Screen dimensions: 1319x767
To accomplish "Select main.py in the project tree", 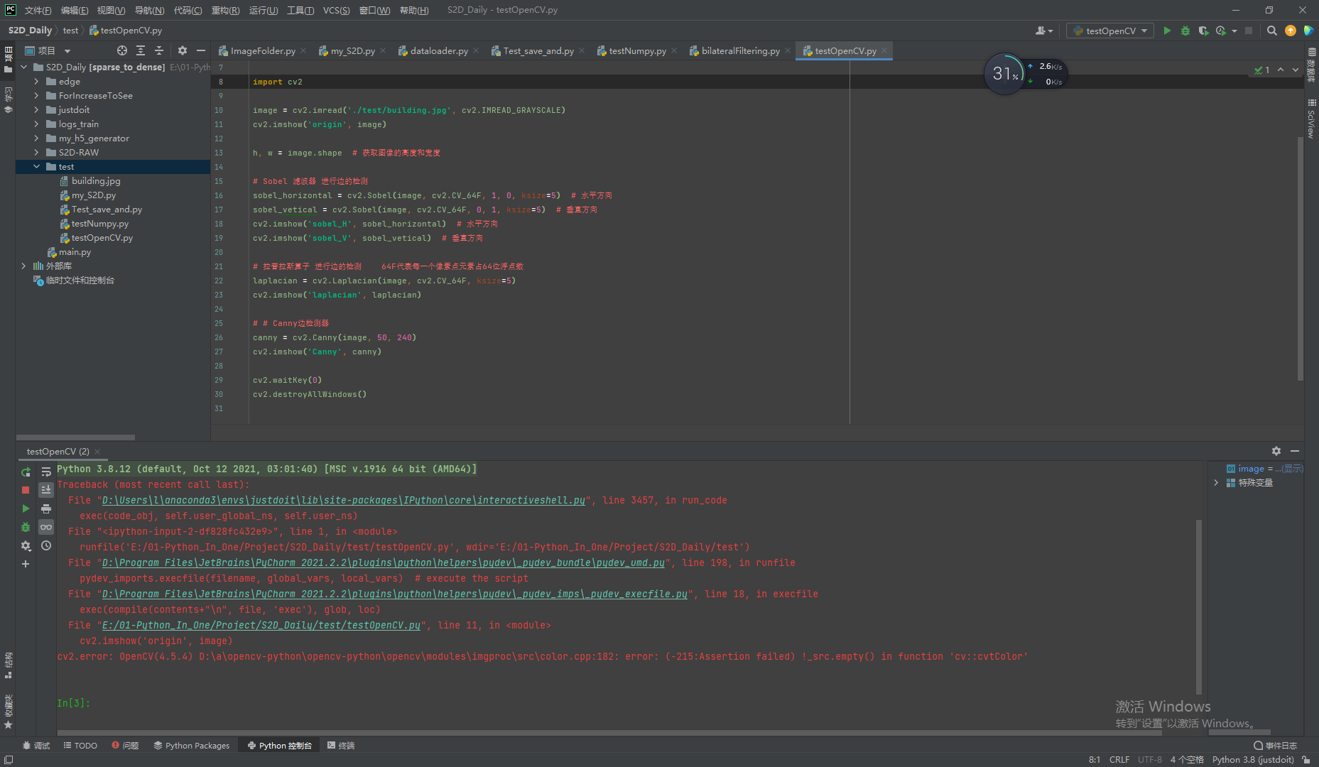I will pyautogui.click(x=75, y=252).
